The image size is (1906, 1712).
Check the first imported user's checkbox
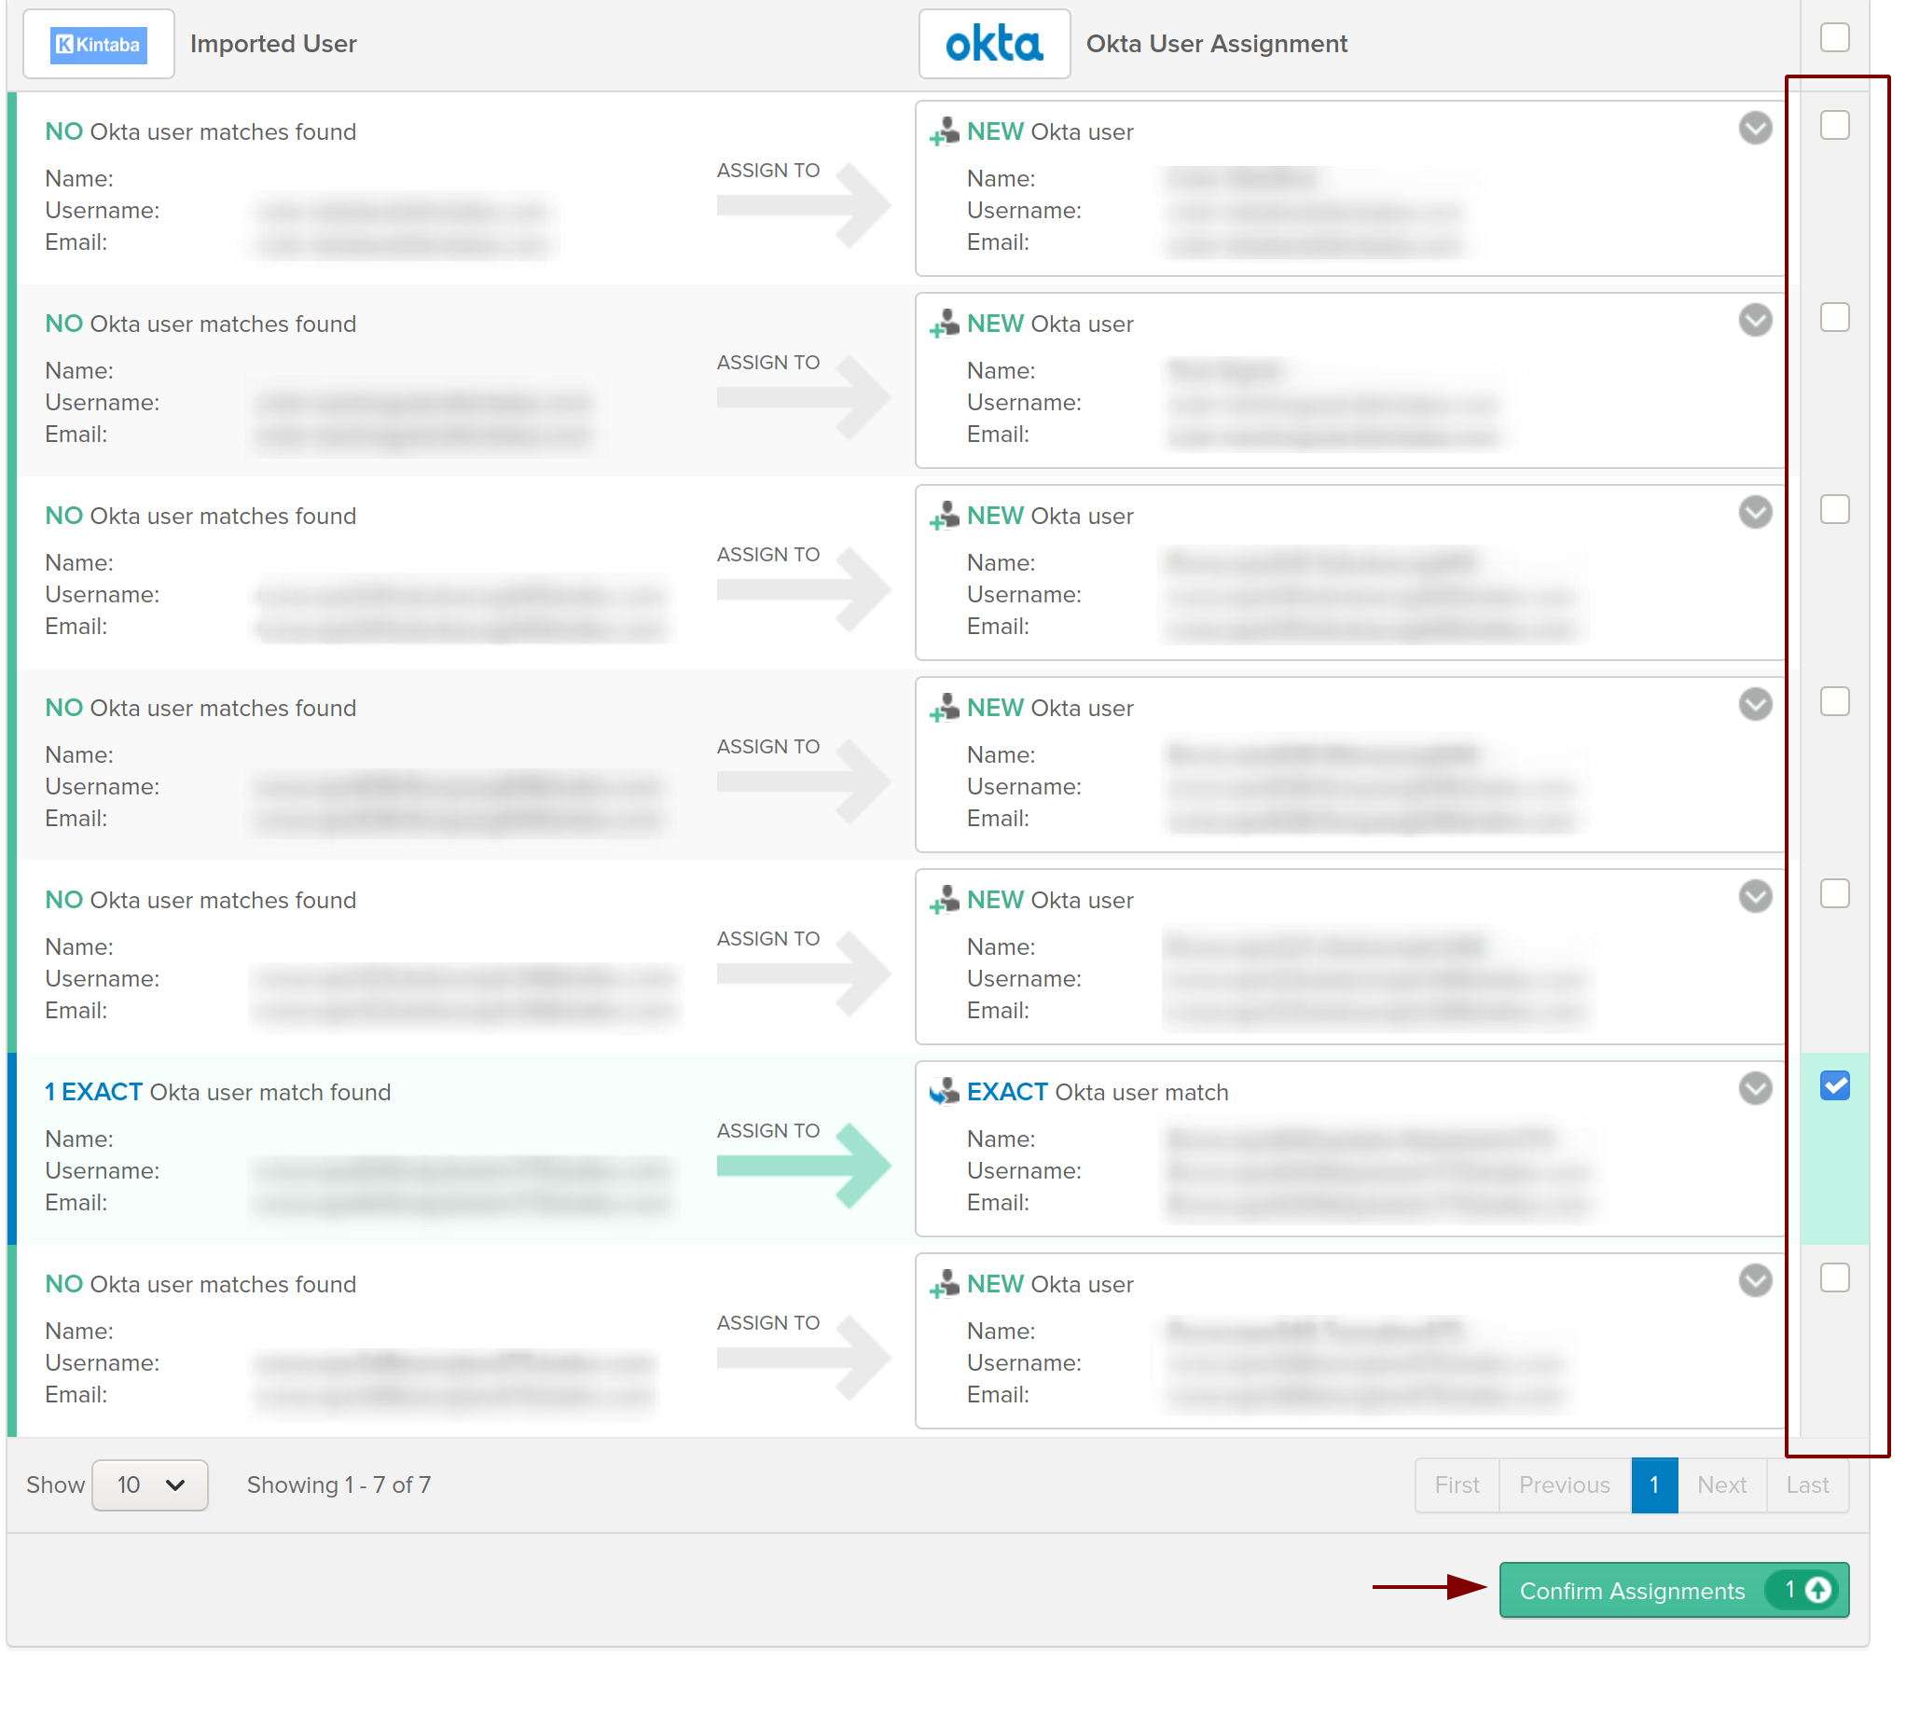pyautogui.click(x=1834, y=125)
